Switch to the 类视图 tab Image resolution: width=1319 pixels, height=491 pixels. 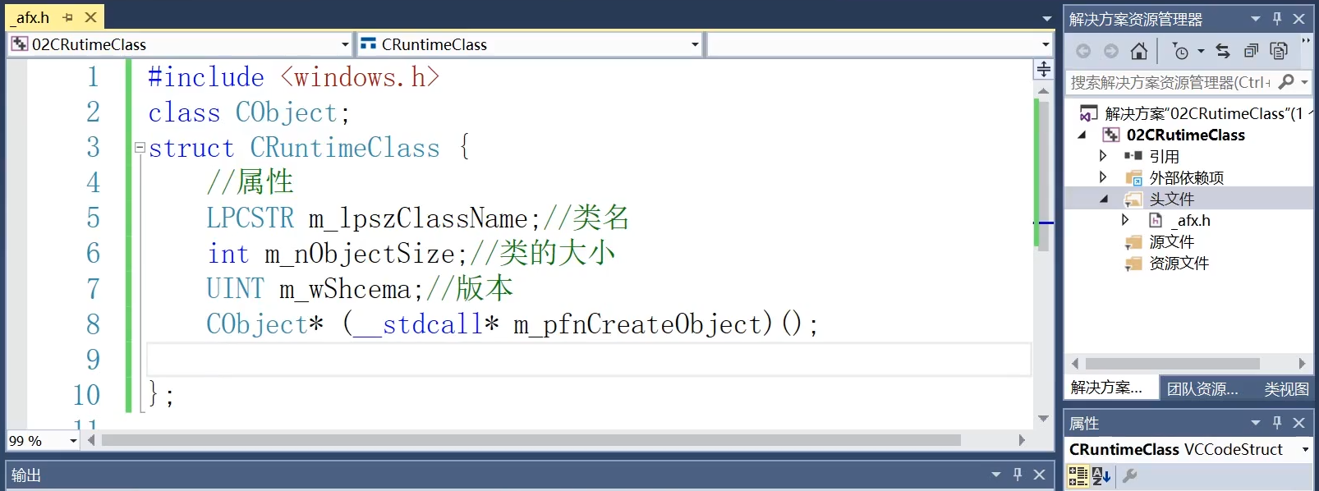pos(1286,388)
